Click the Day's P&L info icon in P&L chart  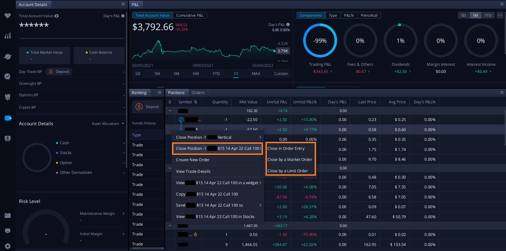pyautogui.click(x=288, y=25)
